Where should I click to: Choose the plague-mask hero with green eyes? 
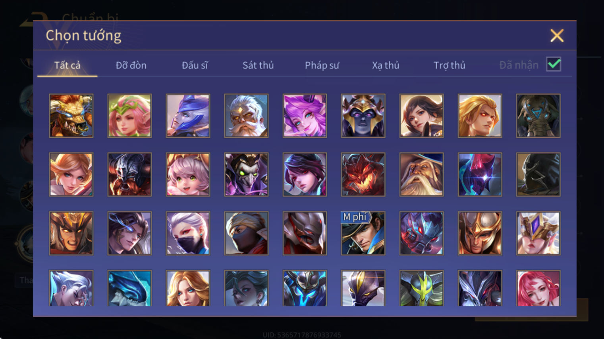246,175
